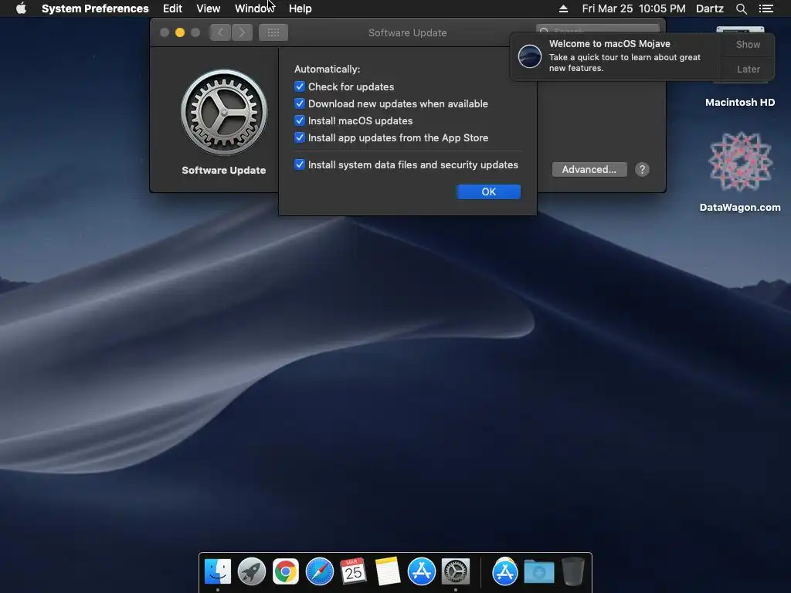Open Spotlight search magnifier in menu bar
The image size is (791, 593).
point(741,8)
